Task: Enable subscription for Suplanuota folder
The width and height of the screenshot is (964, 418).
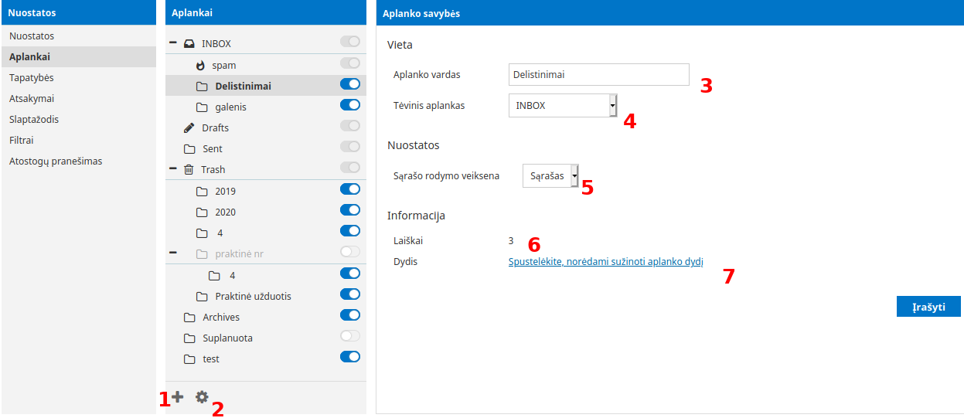Action: pos(350,336)
